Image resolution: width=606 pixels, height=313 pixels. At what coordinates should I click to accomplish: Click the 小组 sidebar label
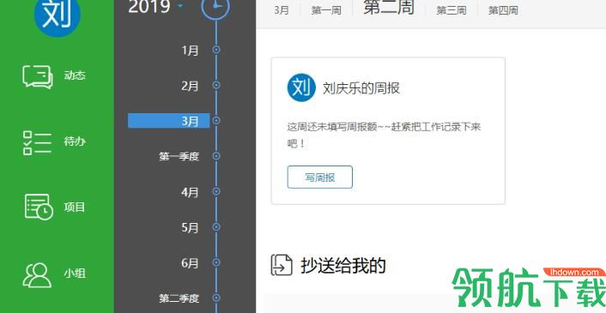point(75,274)
